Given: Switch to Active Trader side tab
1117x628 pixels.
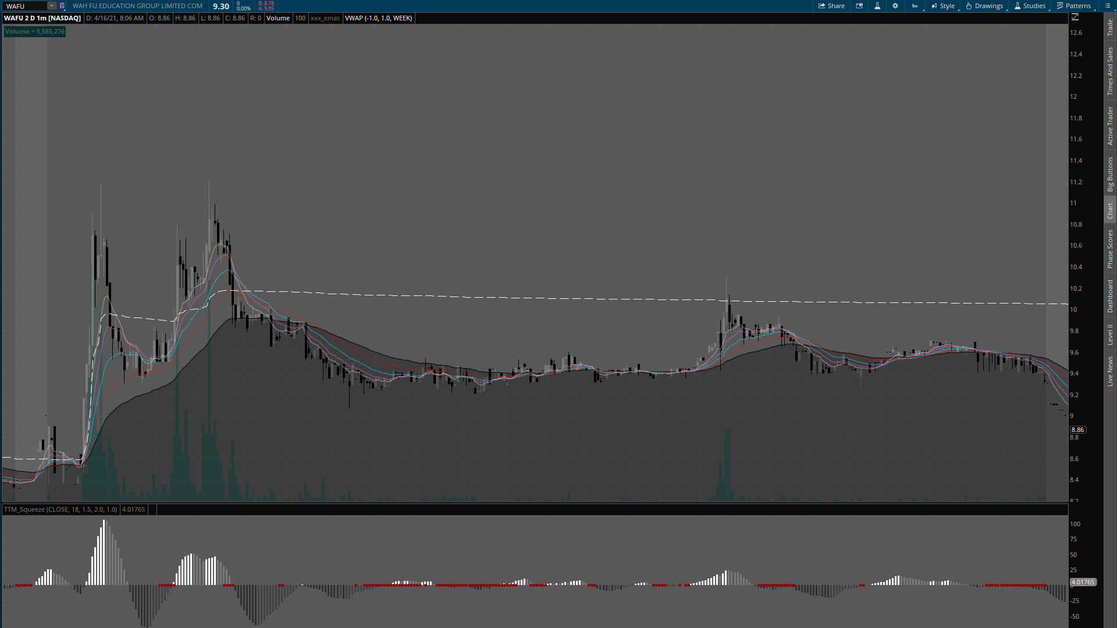Looking at the screenshot, I should [1110, 126].
